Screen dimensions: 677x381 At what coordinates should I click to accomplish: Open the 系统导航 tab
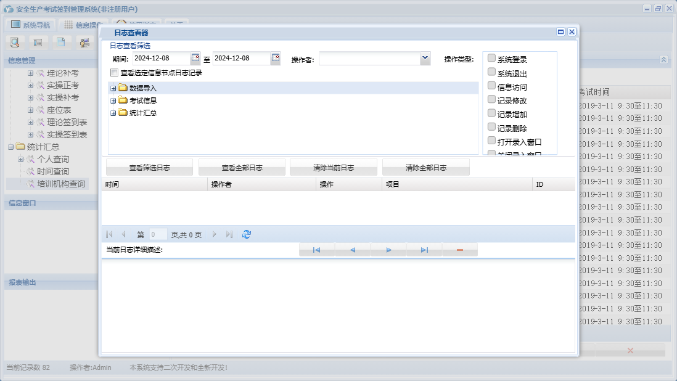click(31, 25)
